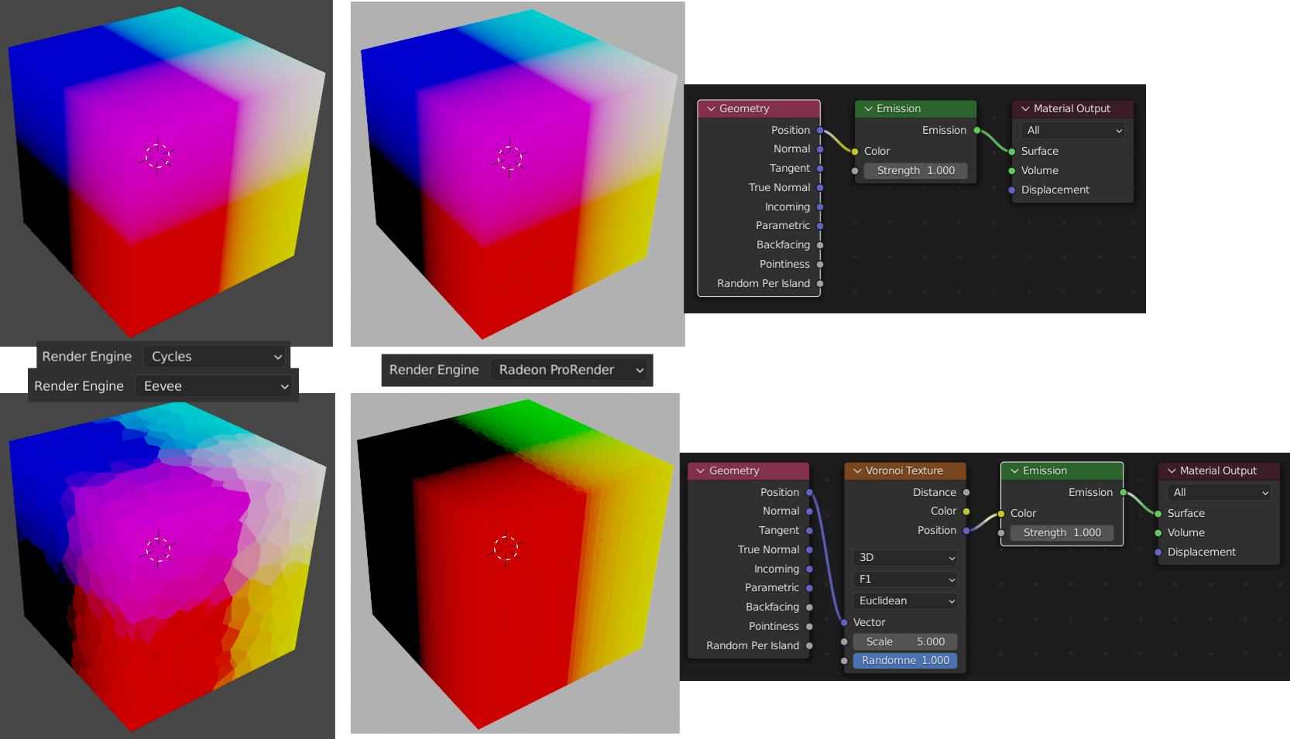The image size is (1290, 739).
Task: Click the Vector input socket of the Voronoi Texture
Action: pos(843,622)
